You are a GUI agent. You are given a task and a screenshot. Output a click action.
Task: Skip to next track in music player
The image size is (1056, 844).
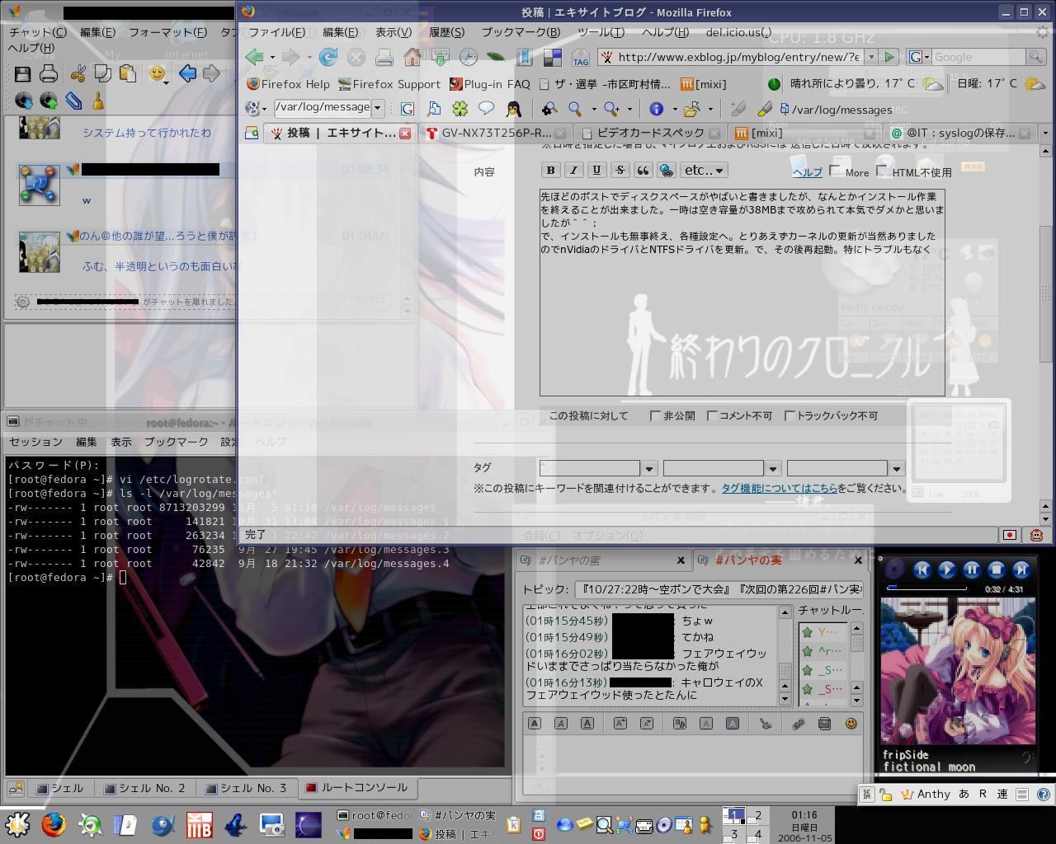(1021, 570)
